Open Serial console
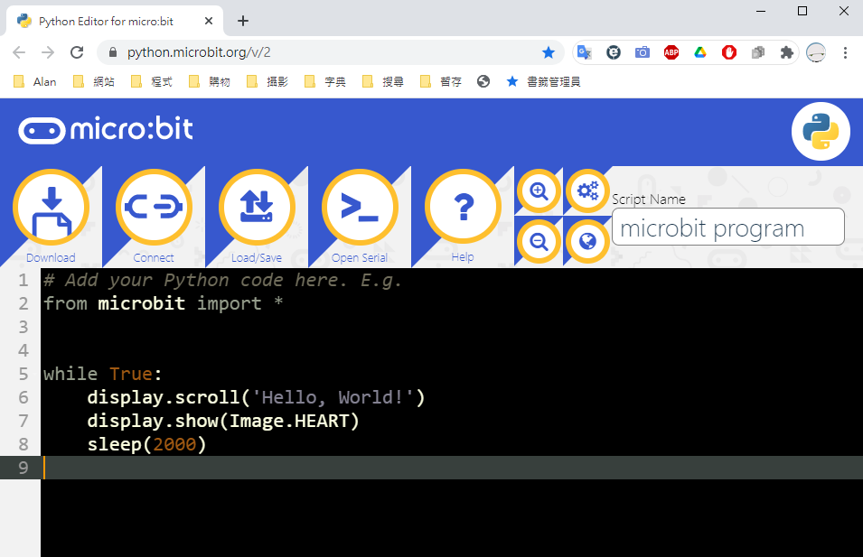 [360, 208]
